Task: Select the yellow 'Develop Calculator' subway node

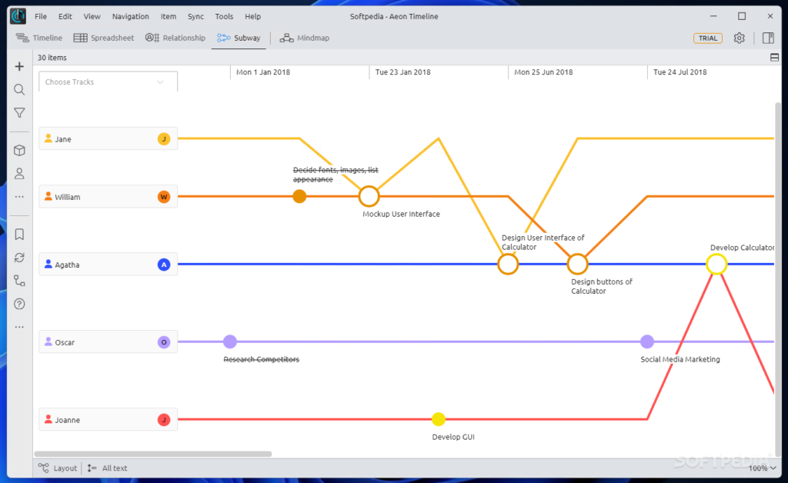Action: pyautogui.click(x=716, y=264)
